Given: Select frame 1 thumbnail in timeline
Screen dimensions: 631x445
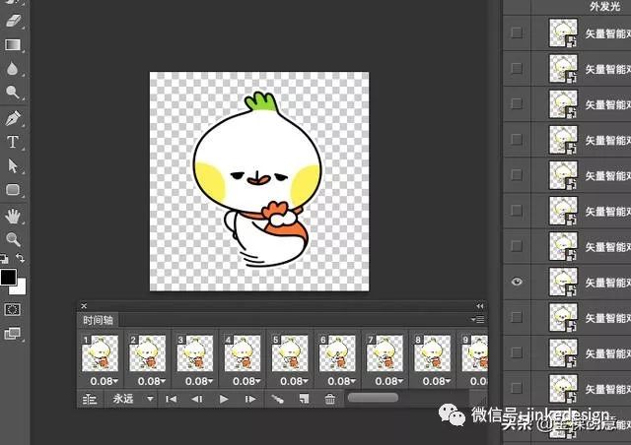Looking at the screenshot, I should 101,353.
